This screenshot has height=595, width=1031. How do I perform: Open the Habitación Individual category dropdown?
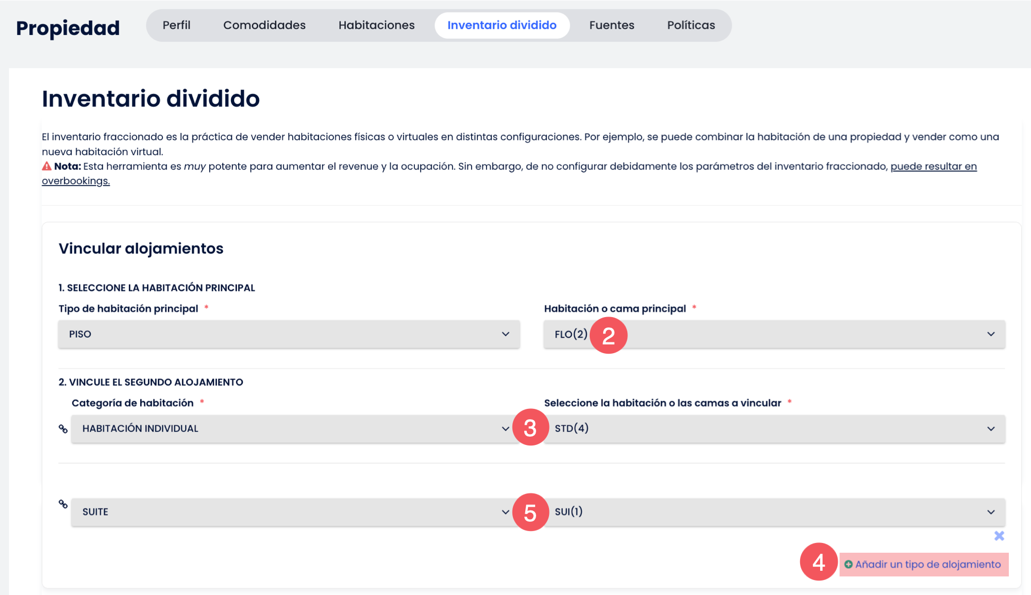coord(289,428)
